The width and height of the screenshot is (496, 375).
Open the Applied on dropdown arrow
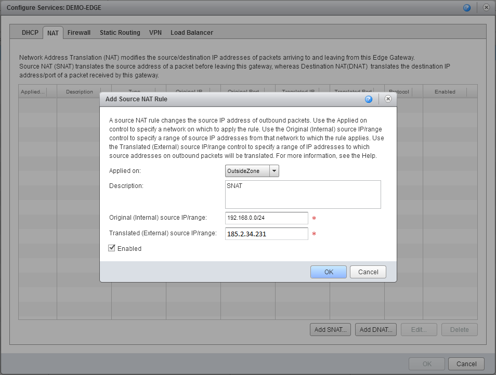pyautogui.click(x=274, y=171)
